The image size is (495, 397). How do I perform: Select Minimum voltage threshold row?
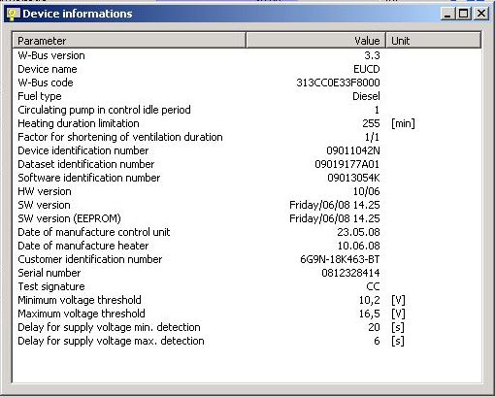[247, 300]
